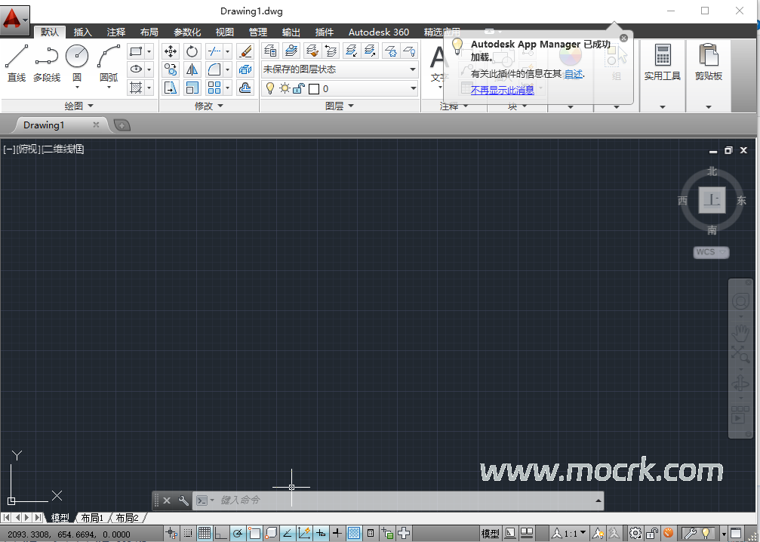Toggle layer lightbulb on/off for layer 0
The height and width of the screenshot is (542, 760).
[x=270, y=88]
